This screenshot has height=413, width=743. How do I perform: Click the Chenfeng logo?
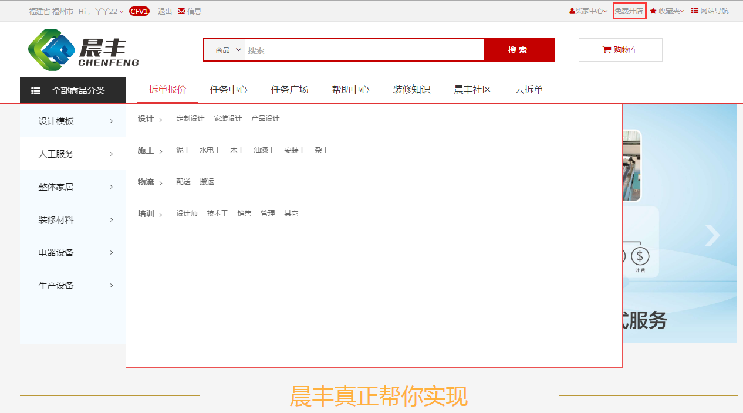click(x=83, y=50)
